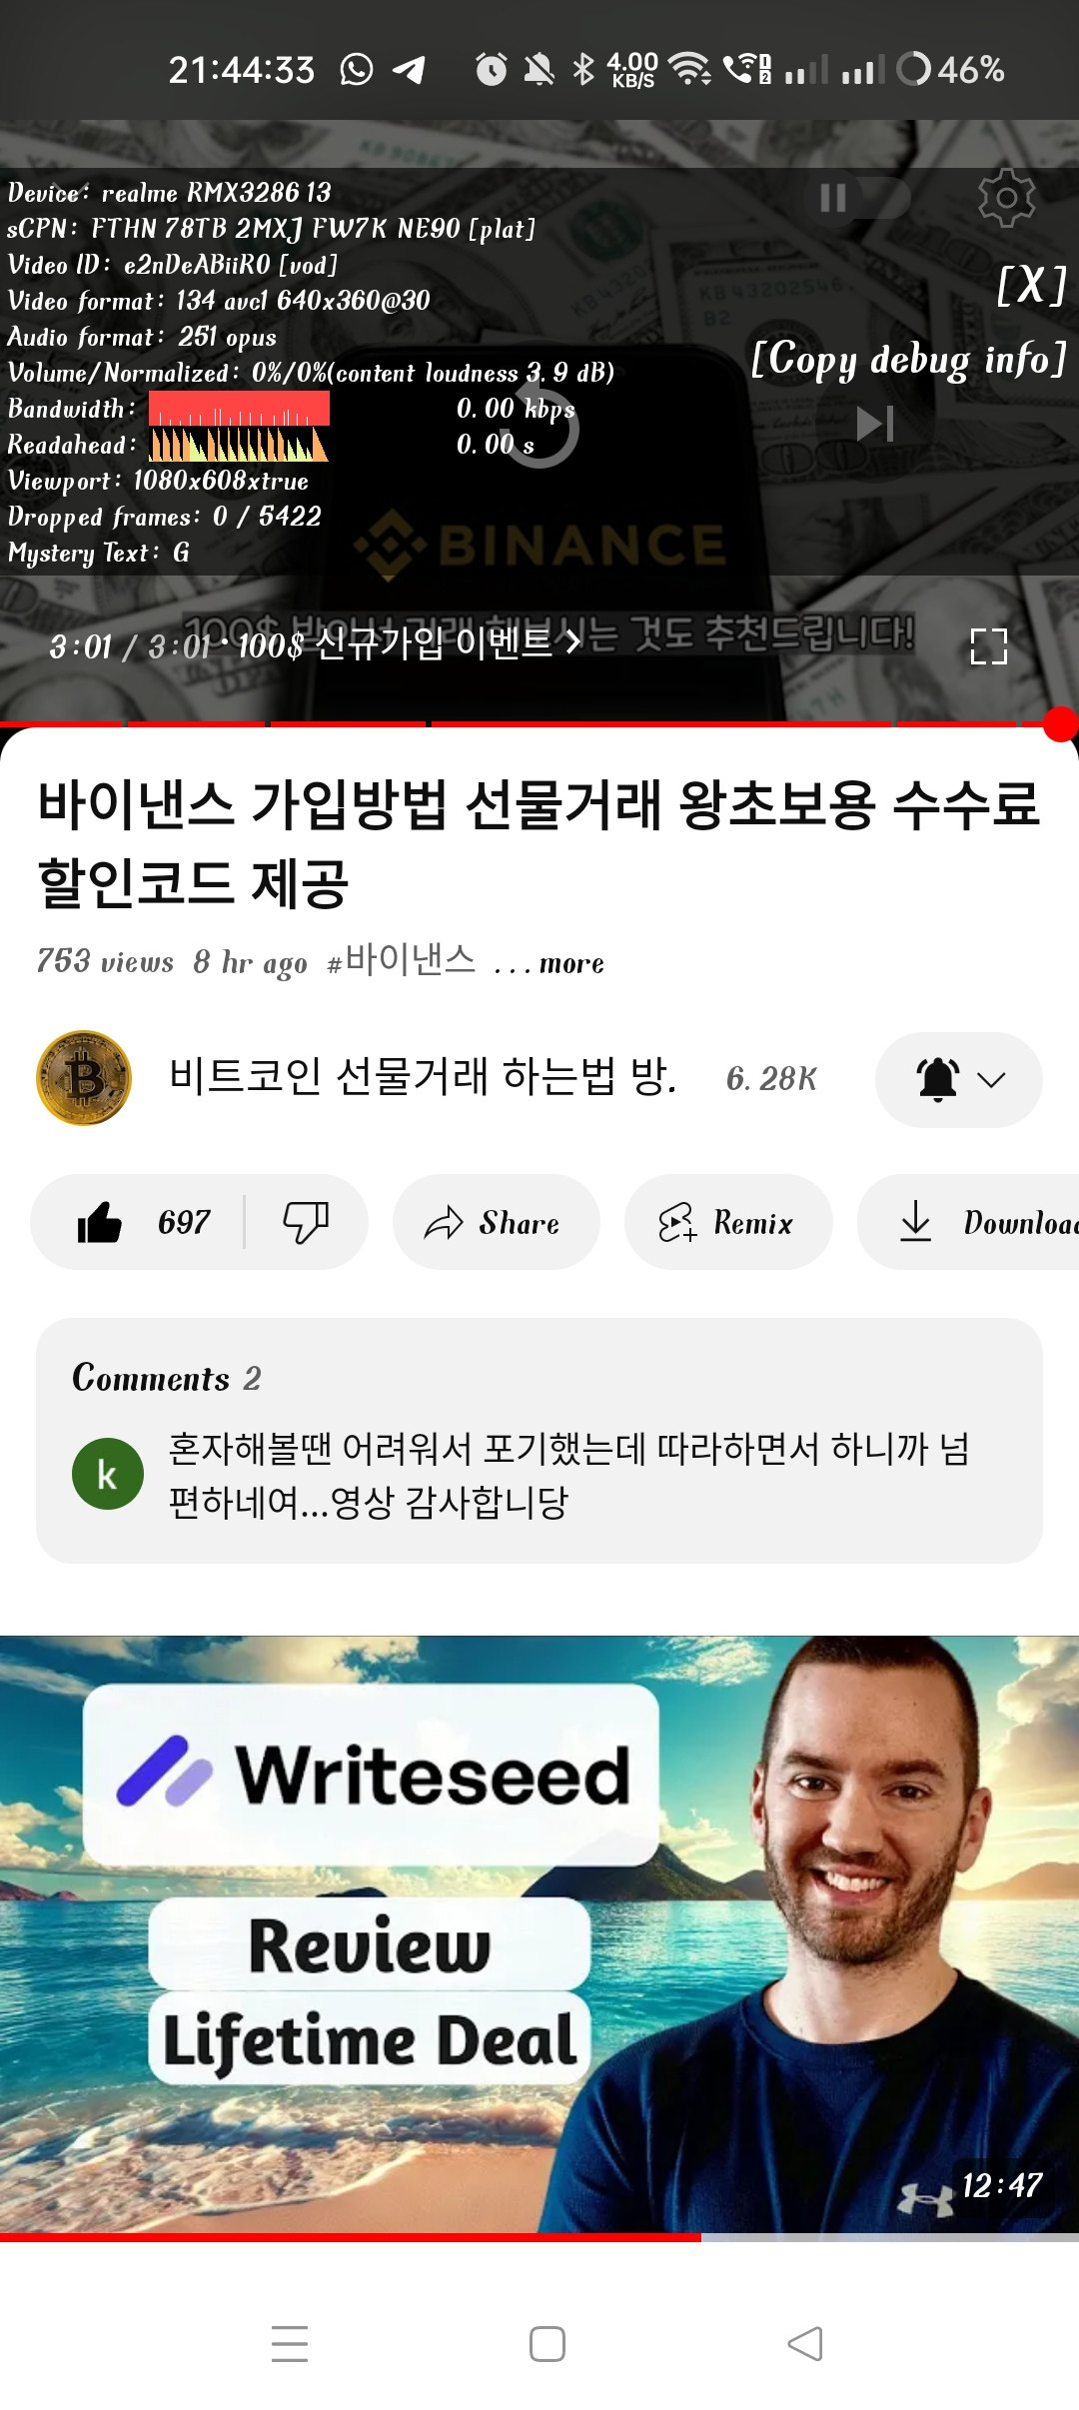Share this video
The image size is (1079, 2410).
click(x=496, y=1222)
